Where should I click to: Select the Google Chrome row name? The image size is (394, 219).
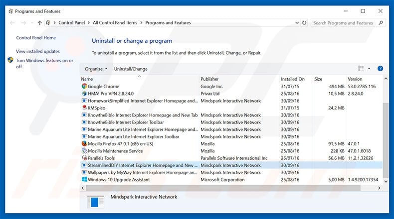[x=104, y=86]
